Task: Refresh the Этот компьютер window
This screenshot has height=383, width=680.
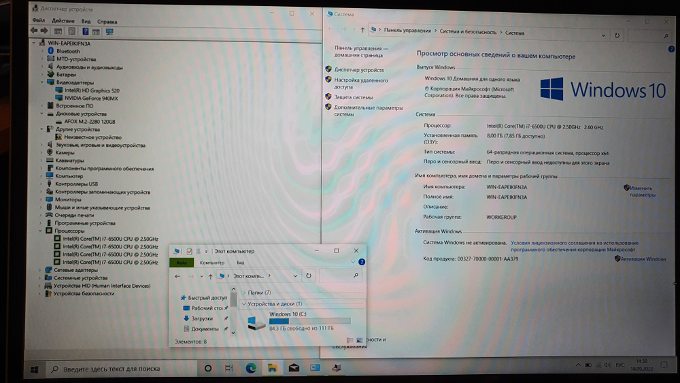Action: (x=308, y=276)
